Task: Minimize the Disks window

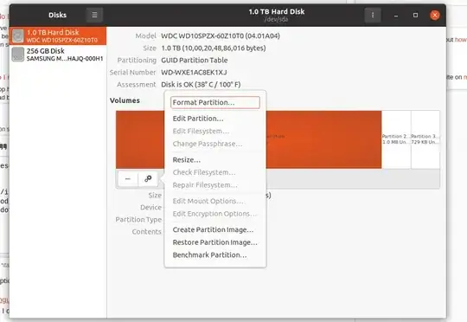Action: [x=396, y=16]
